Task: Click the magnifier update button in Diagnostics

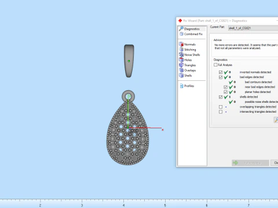Action: [276, 120]
